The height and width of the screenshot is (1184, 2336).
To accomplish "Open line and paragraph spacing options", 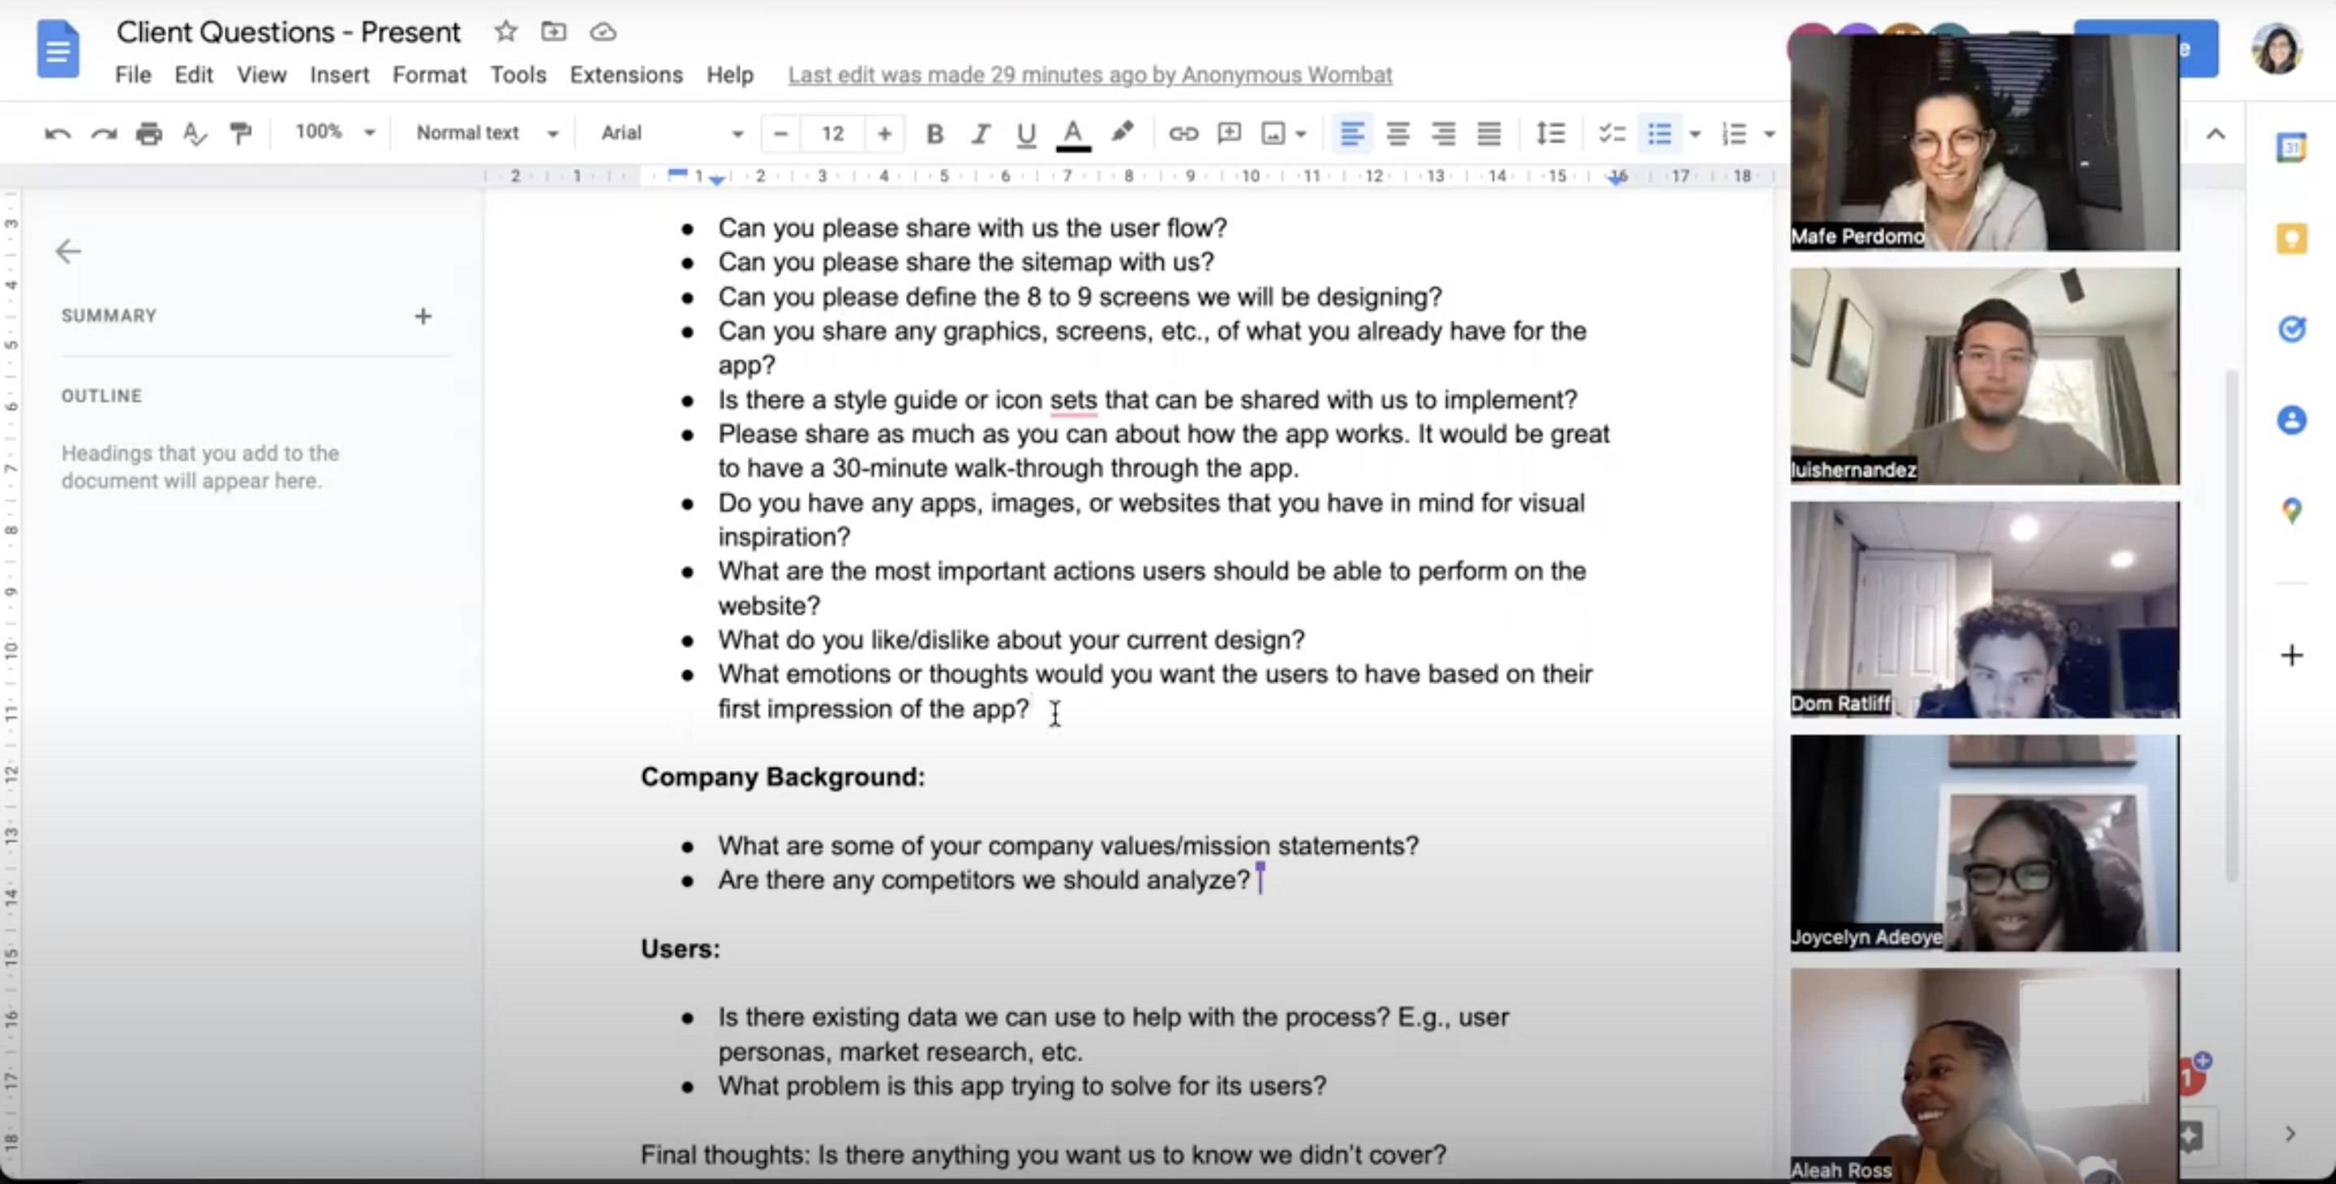I will [x=1551, y=134].
